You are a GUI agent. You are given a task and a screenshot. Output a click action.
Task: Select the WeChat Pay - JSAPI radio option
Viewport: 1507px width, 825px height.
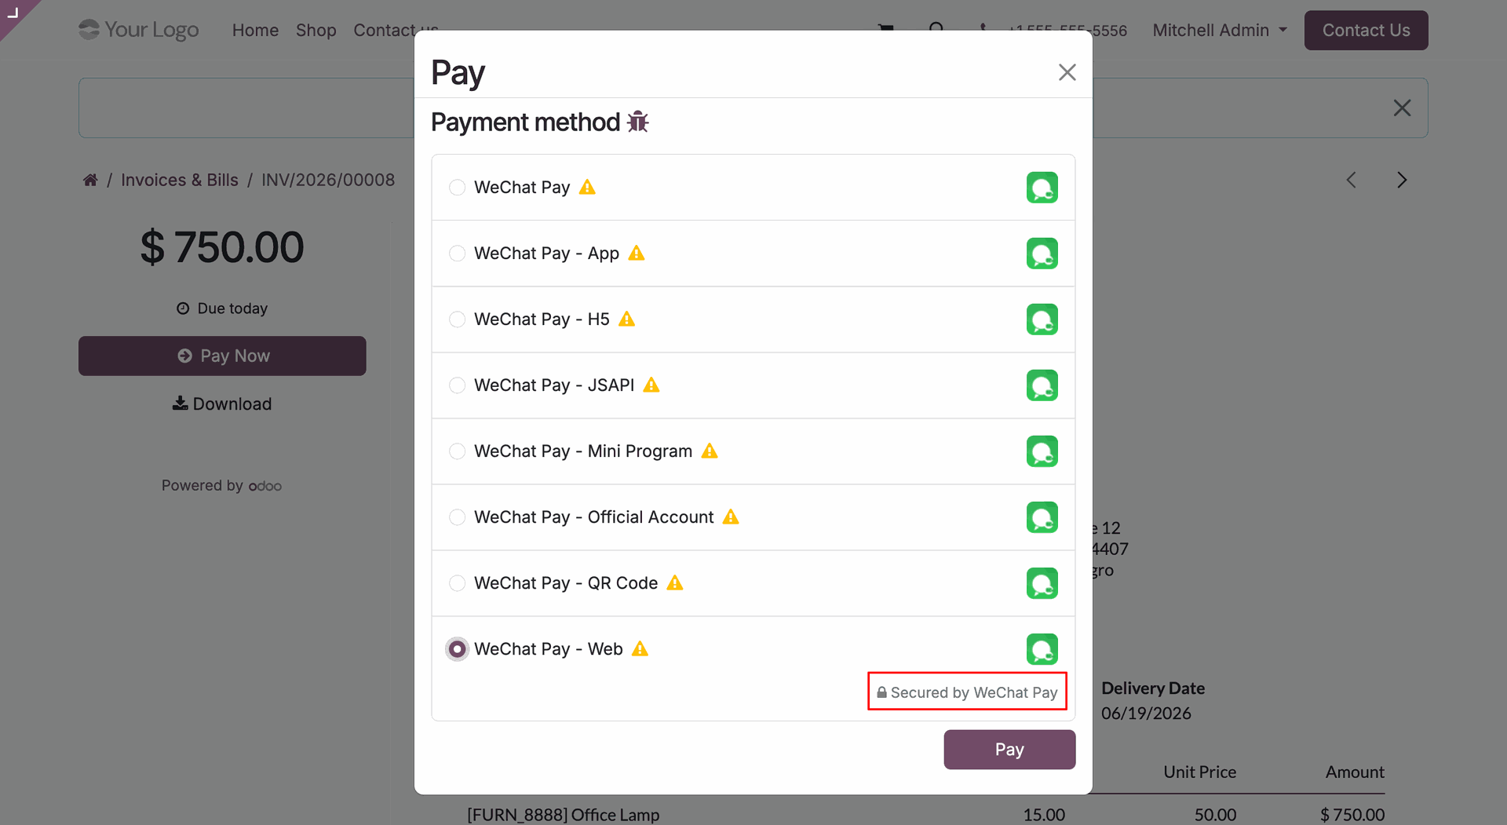(x=457, y=385)
